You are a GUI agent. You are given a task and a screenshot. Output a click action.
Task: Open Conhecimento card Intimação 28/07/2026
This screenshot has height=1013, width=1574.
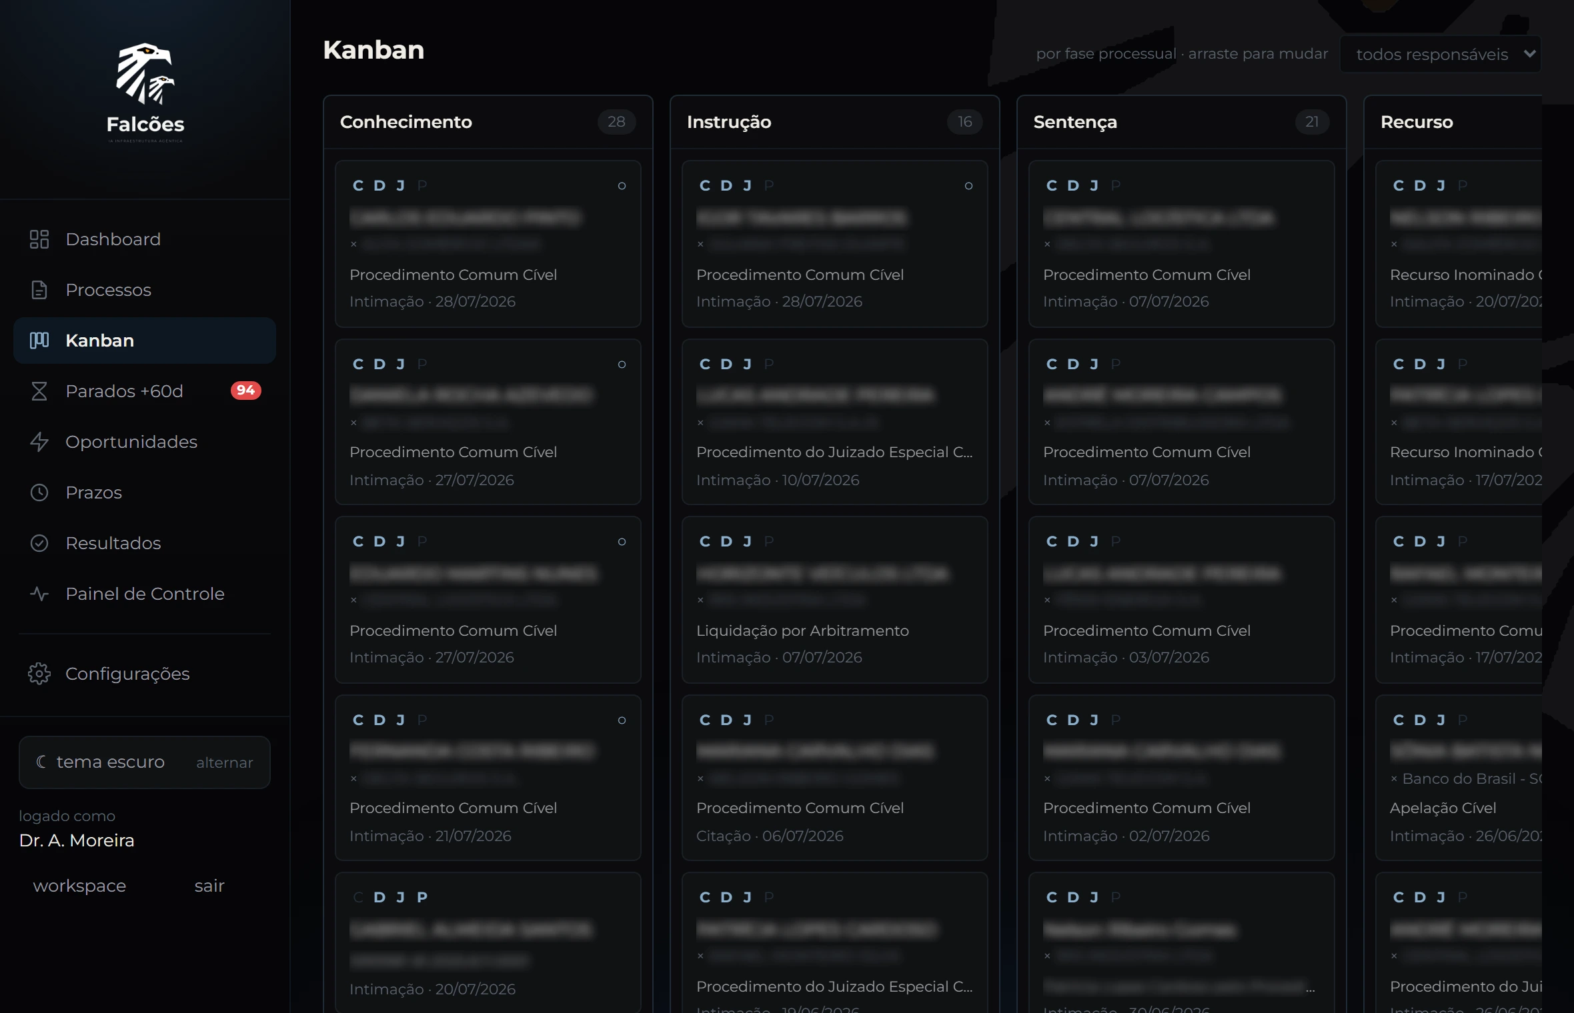click(488, 244)
